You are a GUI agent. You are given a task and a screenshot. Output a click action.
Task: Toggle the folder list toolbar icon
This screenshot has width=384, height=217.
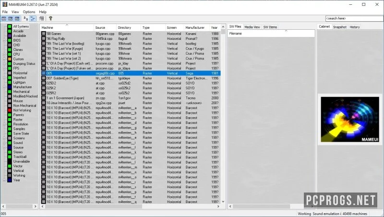(x=4, y=19)
